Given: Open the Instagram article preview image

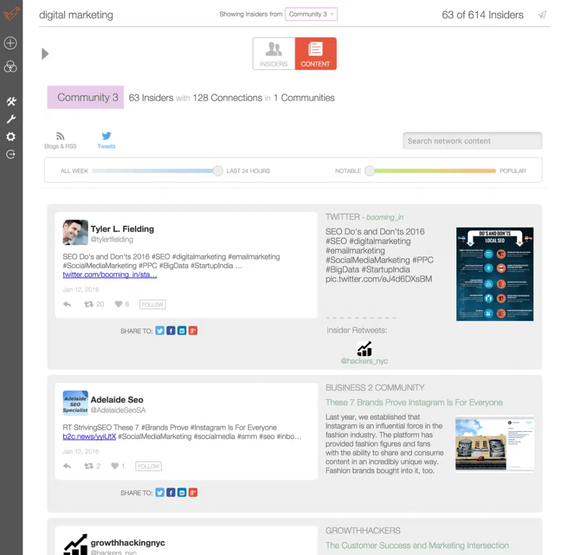Looking at the screenshot, I should tap(494, 444).
